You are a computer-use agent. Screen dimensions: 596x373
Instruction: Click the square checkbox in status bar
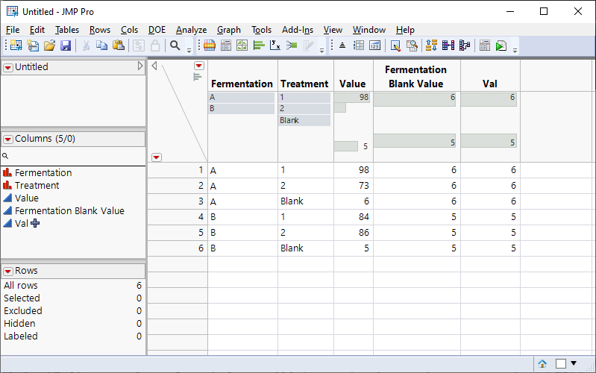(x=561, y=364)
